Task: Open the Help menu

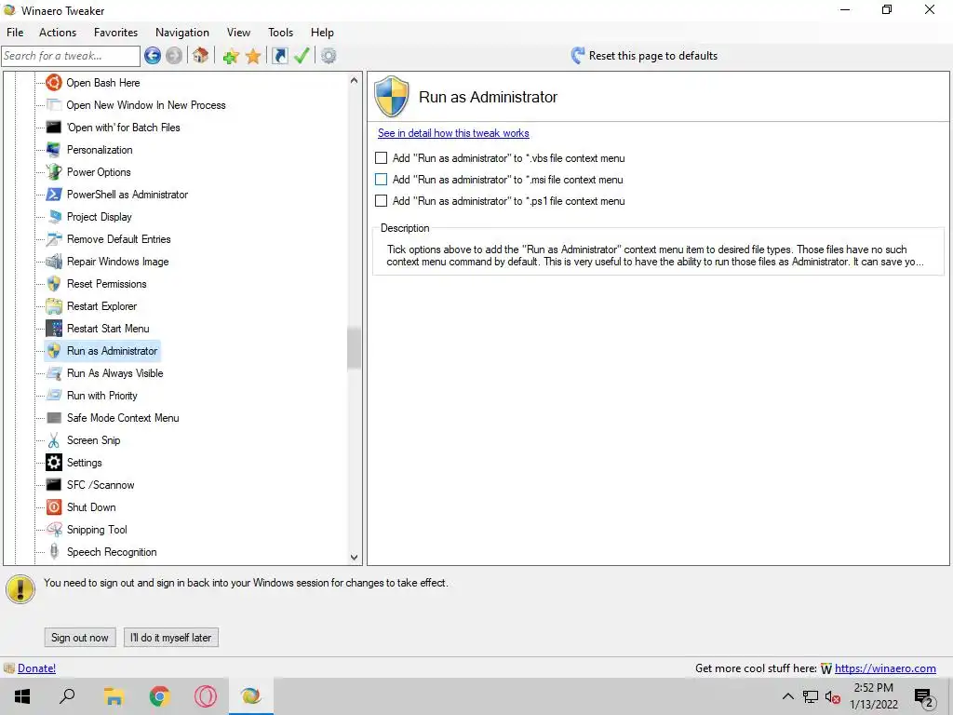Action: (322, 33)
